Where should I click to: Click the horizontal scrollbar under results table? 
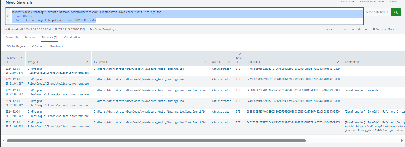pos(156,140)
